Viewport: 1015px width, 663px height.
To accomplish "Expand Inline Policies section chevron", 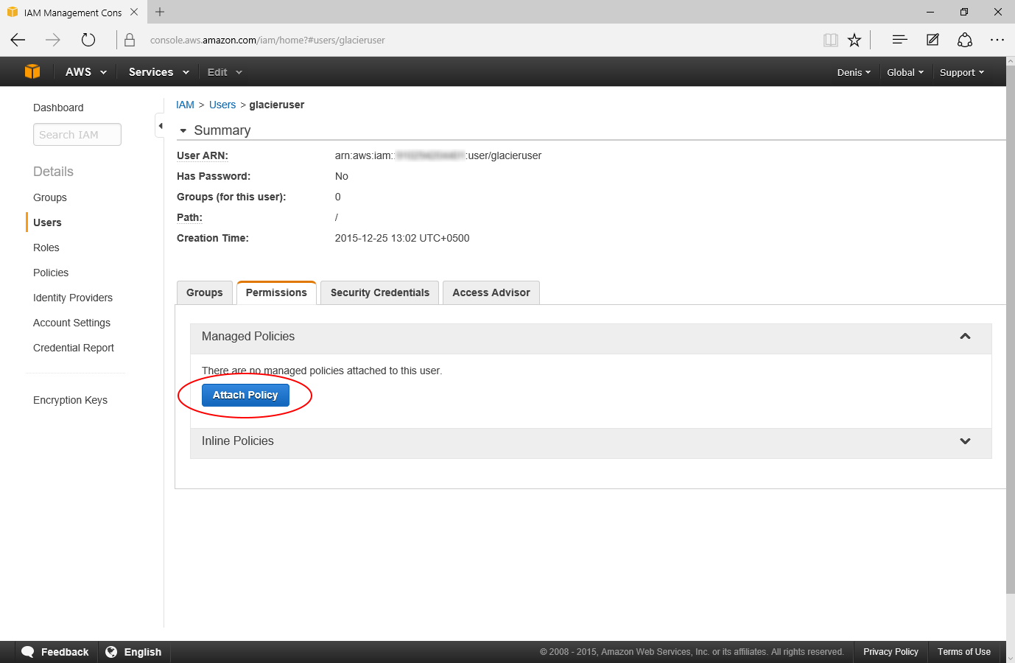I will (965, 441).
